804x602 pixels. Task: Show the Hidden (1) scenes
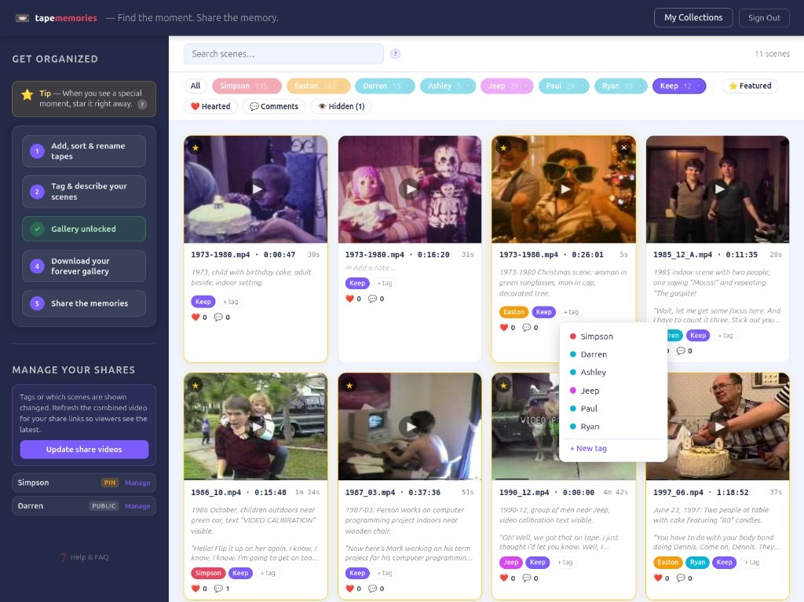coord(341,105)
